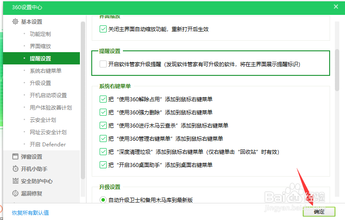Image resolution: width=345 pixels, height=220 pixels.
Task: Click the sidebar vertical scrollbar
Action: [83, 100]
